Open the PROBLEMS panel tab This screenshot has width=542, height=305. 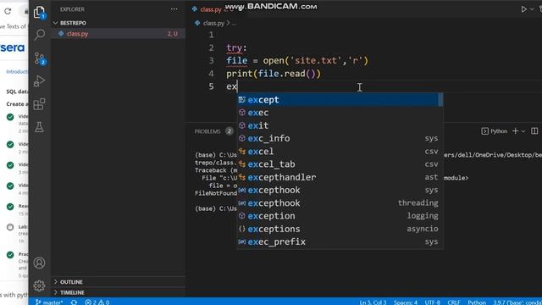[x=207, y=131]
